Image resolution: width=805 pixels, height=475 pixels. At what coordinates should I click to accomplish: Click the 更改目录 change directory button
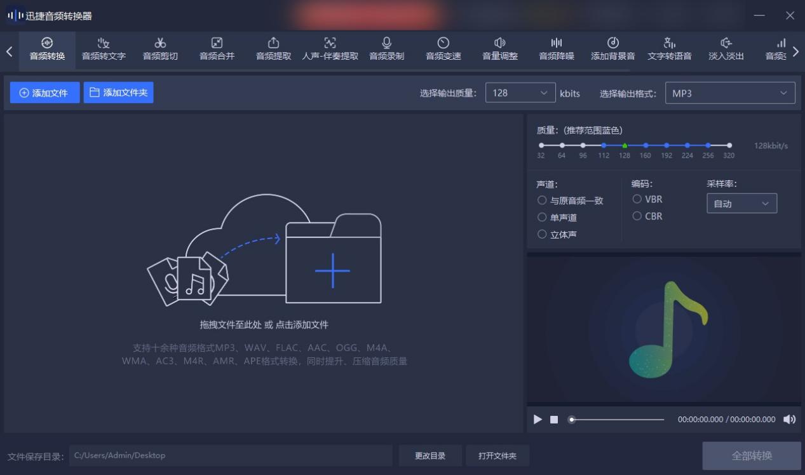[x=430, y=455]
